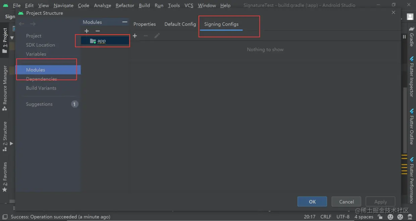416x221 pixels.
Task: Open the File menu
Action: coord(16,5)
